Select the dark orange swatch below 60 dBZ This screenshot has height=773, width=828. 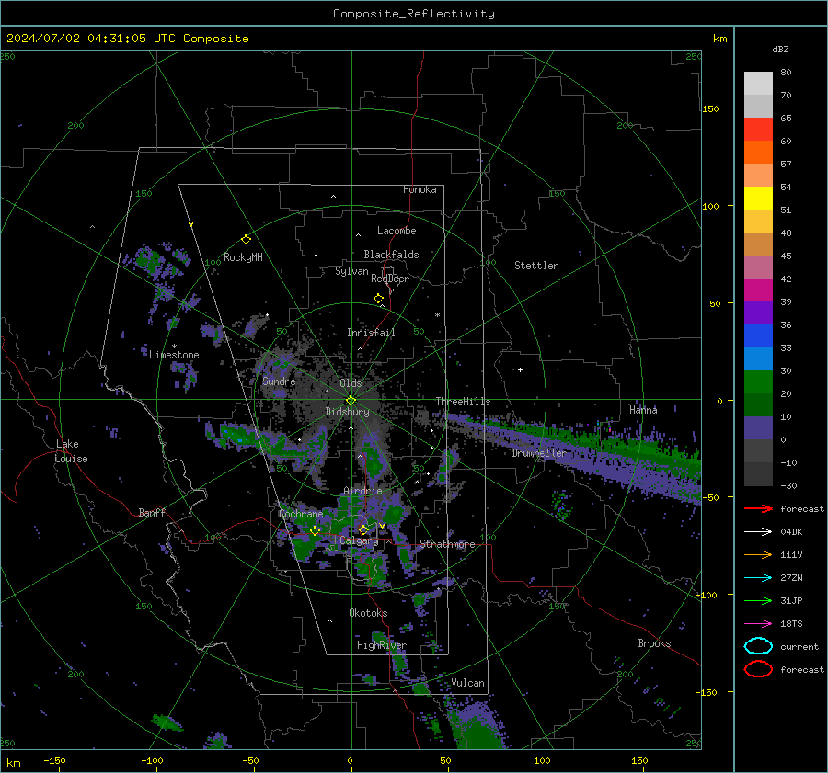click(758, 153)
